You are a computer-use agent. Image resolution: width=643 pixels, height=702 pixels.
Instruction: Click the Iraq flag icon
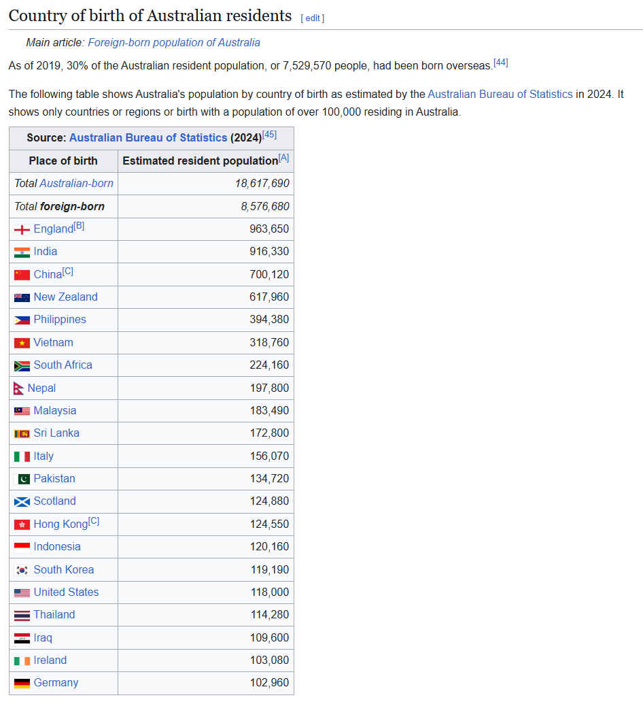[22, 638]
